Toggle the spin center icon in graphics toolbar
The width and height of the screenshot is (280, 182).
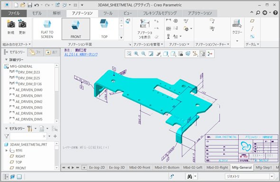tap(210, 54)
